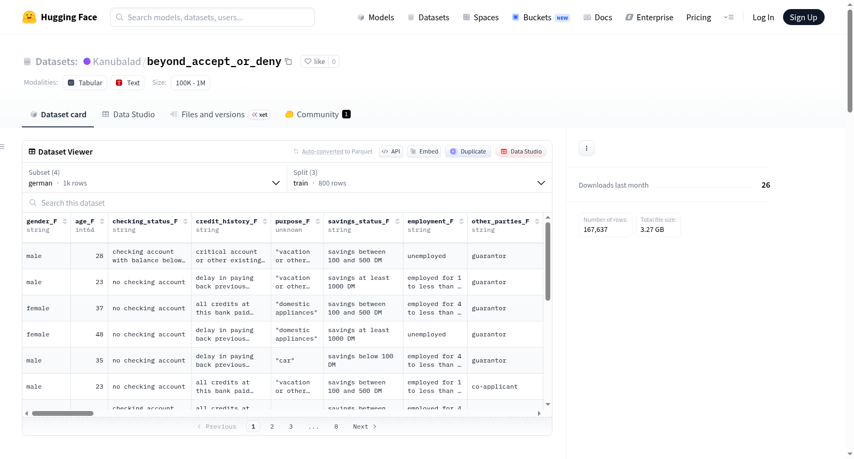Sort the checking_status_F column

[x=185, y=221]
